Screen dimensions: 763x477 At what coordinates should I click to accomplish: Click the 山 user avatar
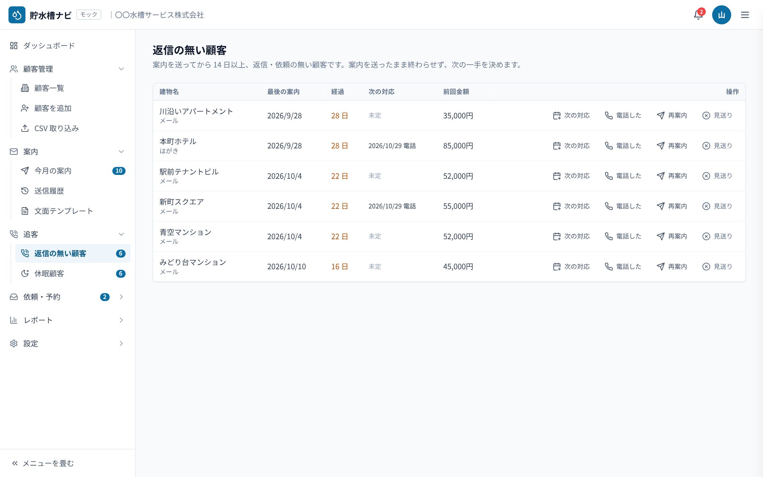point(721,15)
